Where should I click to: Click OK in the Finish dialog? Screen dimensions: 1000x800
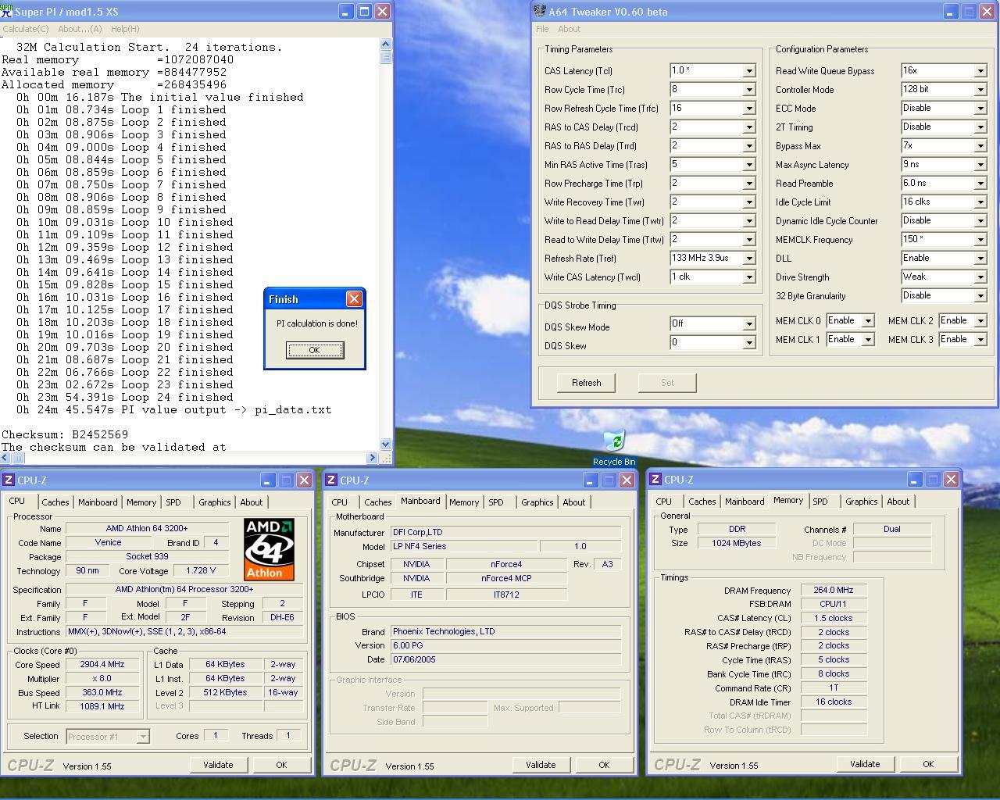point(314,350)
